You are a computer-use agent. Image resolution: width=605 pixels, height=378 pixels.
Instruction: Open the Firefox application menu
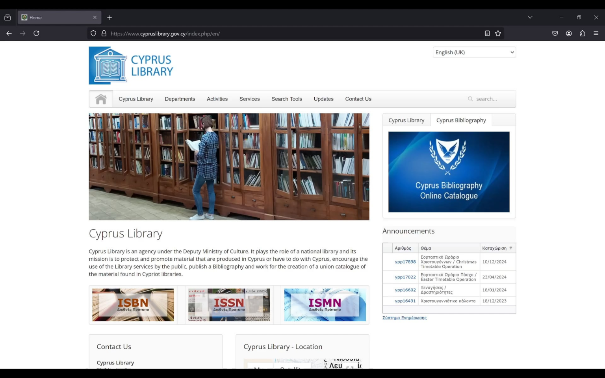pyautogui.click(x=596, y=33)
